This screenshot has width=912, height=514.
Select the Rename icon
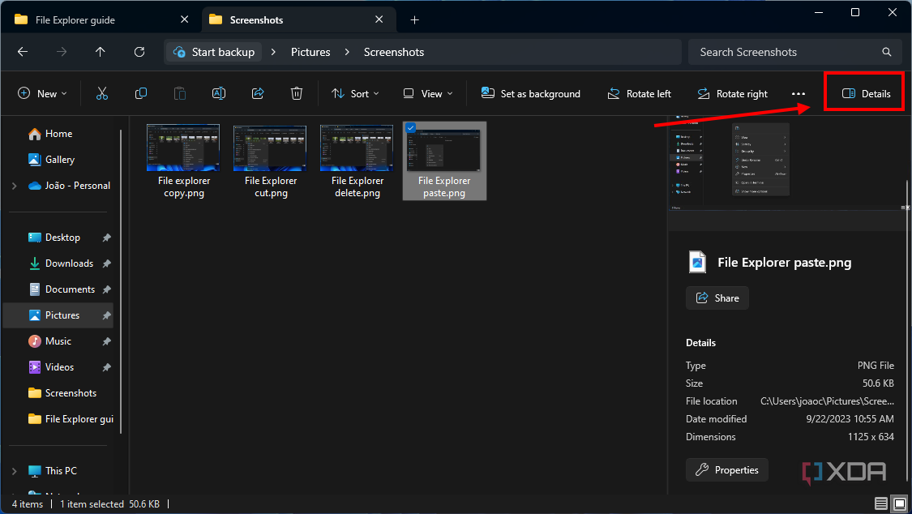click(x=218, y=93)
